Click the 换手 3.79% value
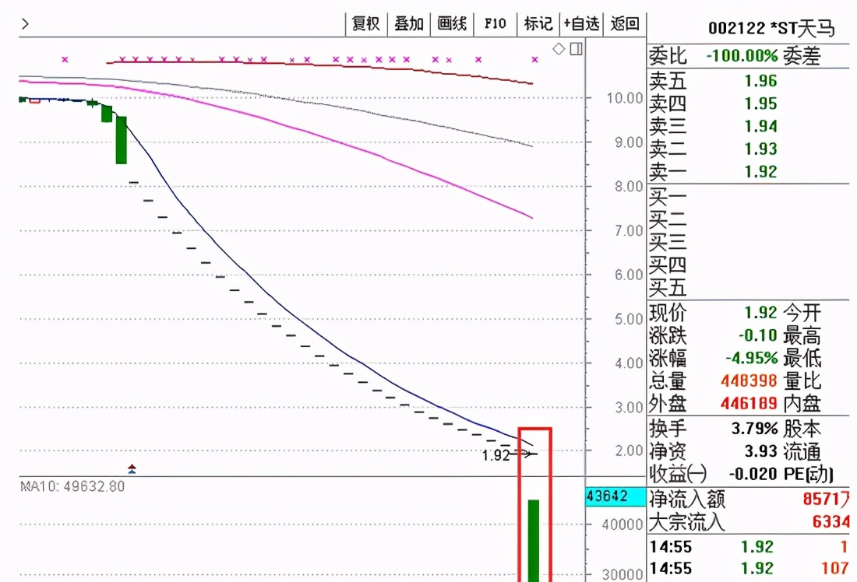857x582 pixels. click(x=754, y=429)
